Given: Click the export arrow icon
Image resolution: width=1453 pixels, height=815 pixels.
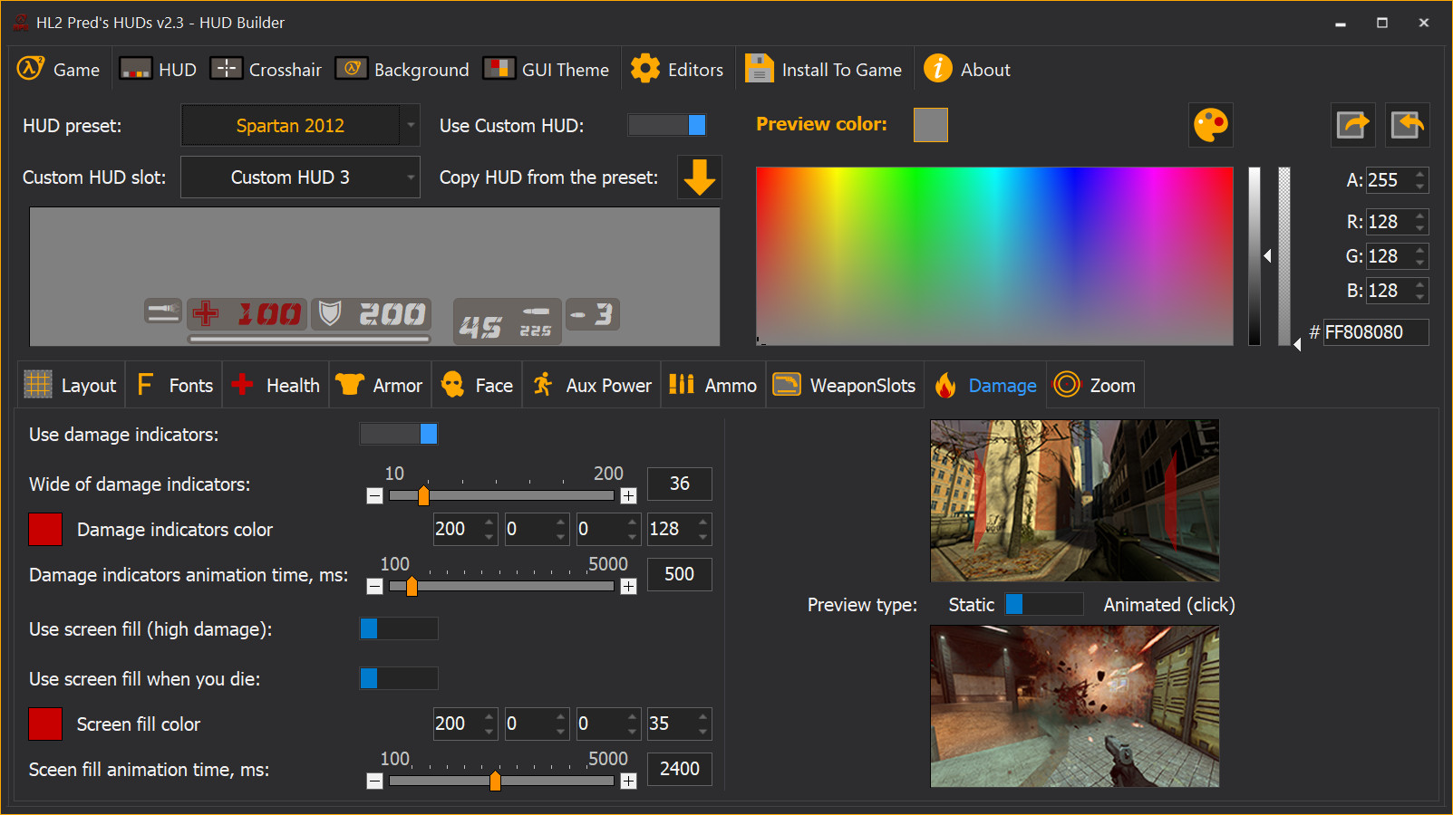Looking at the screenshot, I should tap(1352, 125).
